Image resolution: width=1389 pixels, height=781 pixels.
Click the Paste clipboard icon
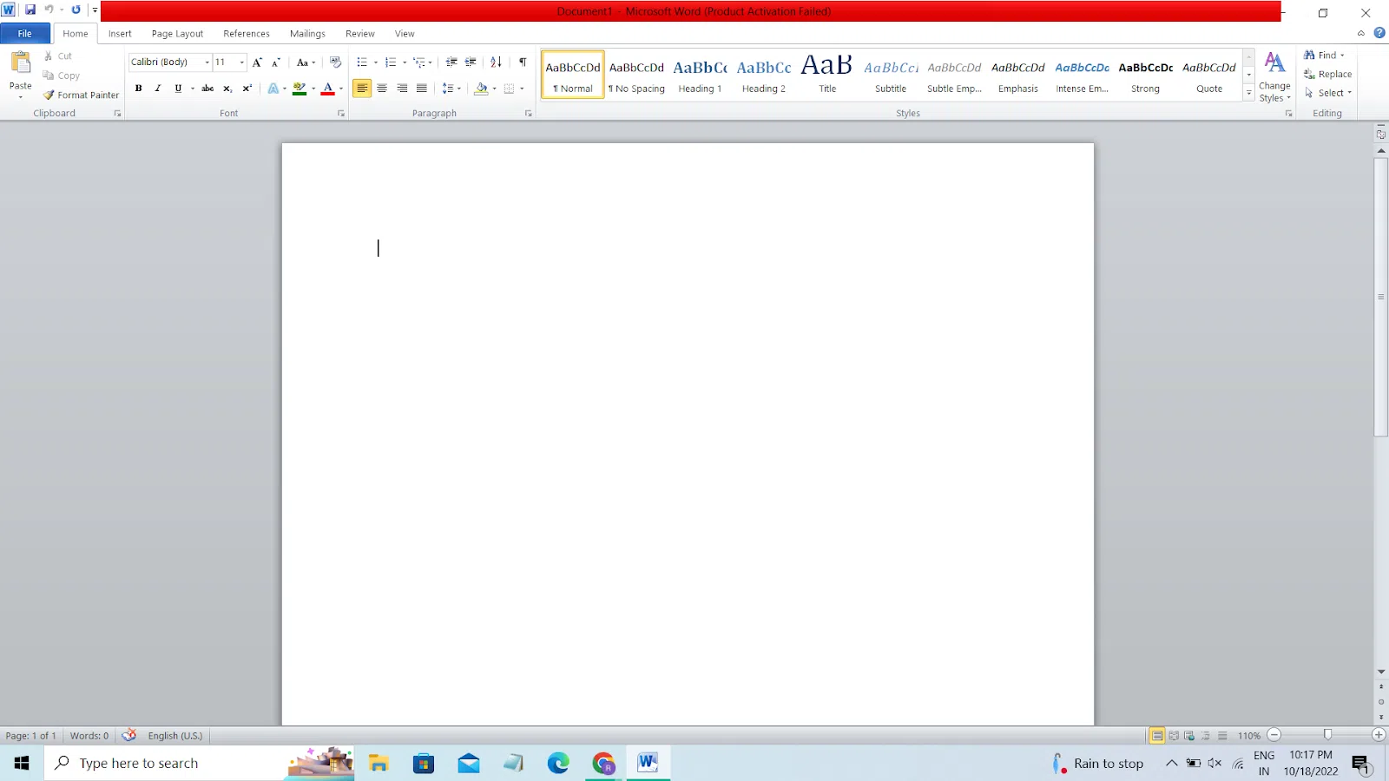click(20, 62)
